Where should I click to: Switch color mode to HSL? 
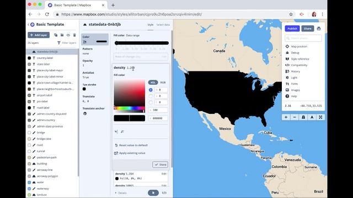tap(153, 82)
